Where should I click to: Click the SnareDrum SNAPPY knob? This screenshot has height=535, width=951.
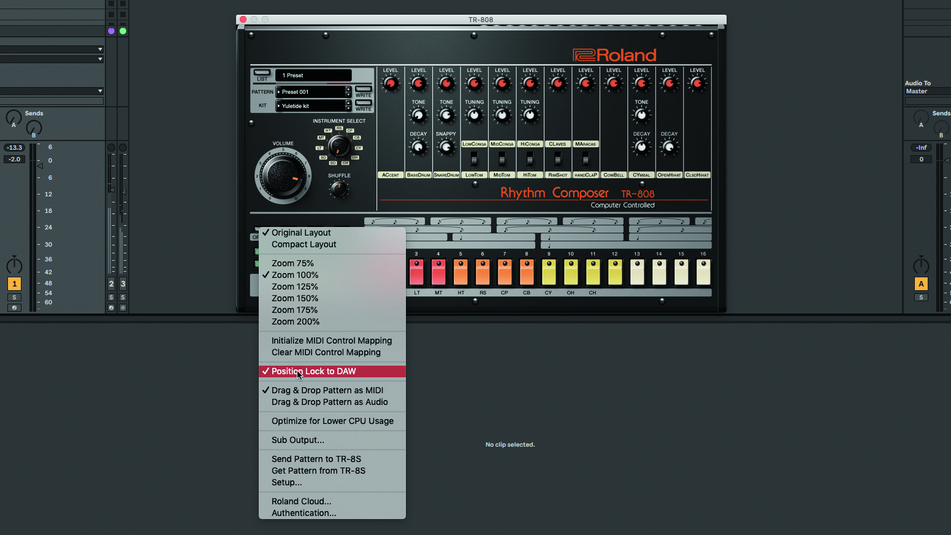point(446,147)
